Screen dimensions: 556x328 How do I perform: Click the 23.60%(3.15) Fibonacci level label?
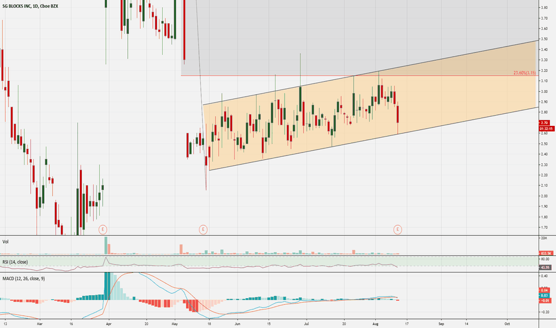(524, 73)
